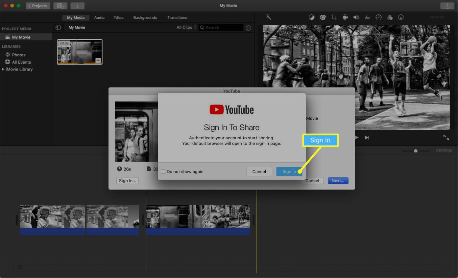This screenshot has width=458, height=278.
Task: Check Do not show again box
Action: point(163,171)
